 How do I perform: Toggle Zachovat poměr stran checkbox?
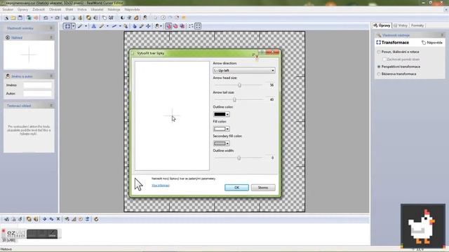[384, 59]
